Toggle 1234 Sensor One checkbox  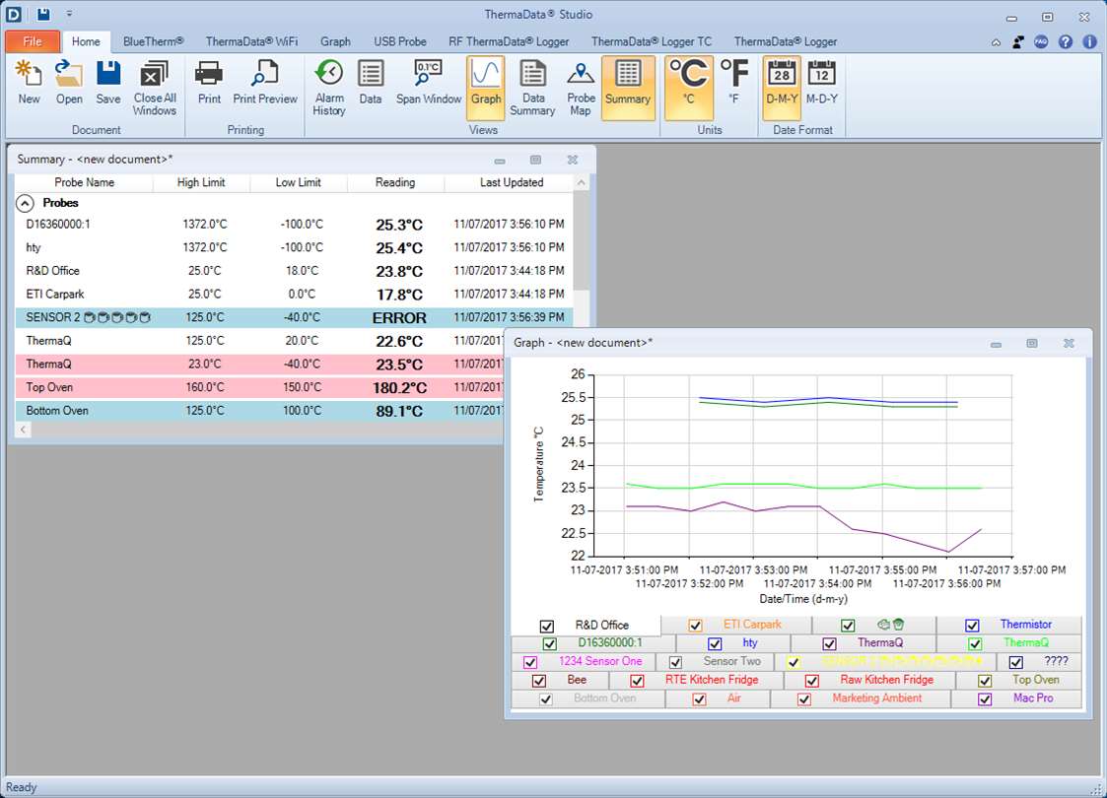pyautogui.click(x=530, y=662)
